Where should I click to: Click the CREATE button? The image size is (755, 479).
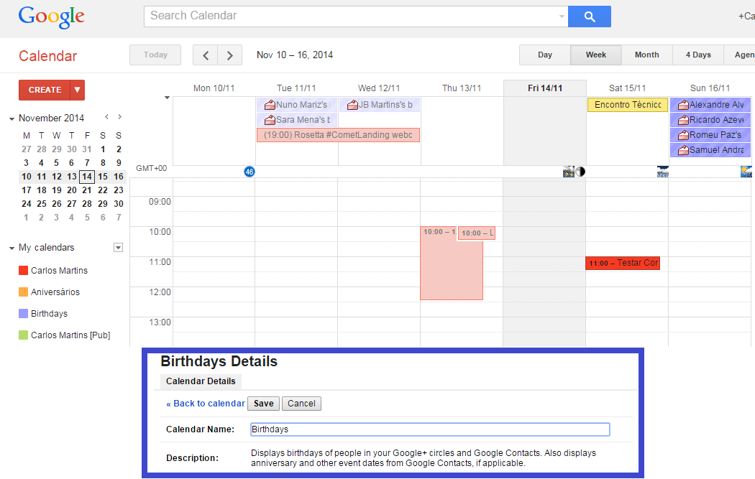tap(45, 90)
